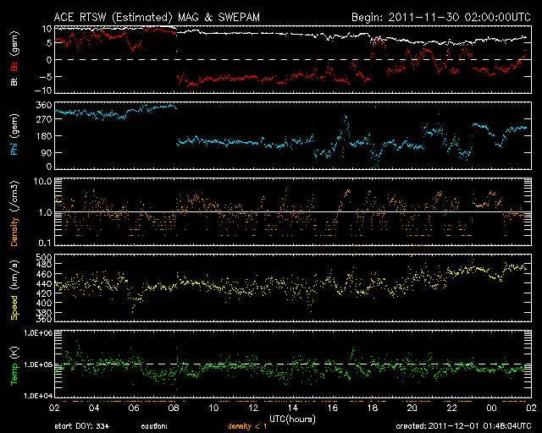The height and width of the screenshot is (433, 542).
Task: Click the "UTC(hours)" axis title
Action: pos(292,419)
